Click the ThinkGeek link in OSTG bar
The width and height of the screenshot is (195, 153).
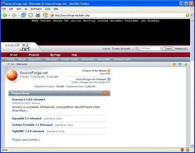[x=45, y=21]
